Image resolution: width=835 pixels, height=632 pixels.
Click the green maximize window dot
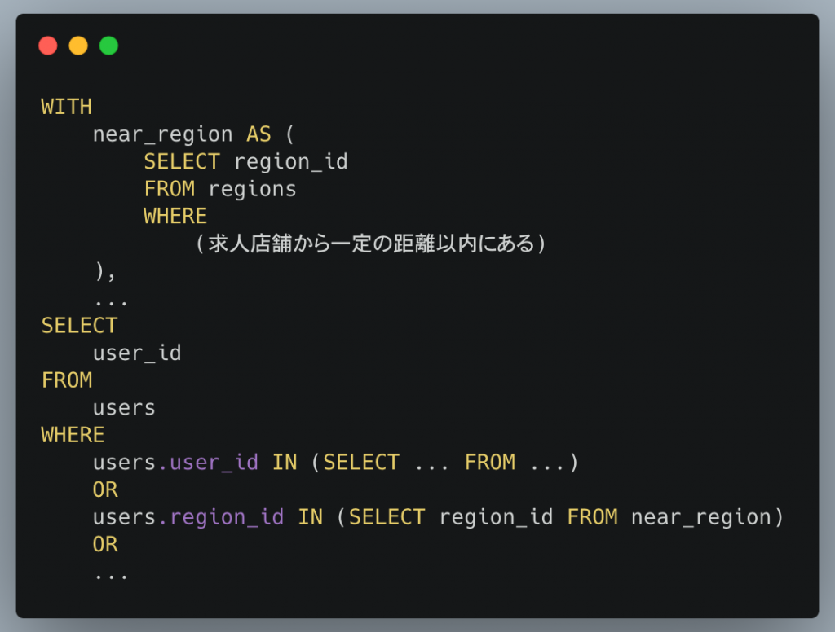click(108, 46)
